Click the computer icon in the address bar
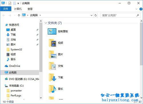The height and width of the screenshot is (104, 143). 24,15
